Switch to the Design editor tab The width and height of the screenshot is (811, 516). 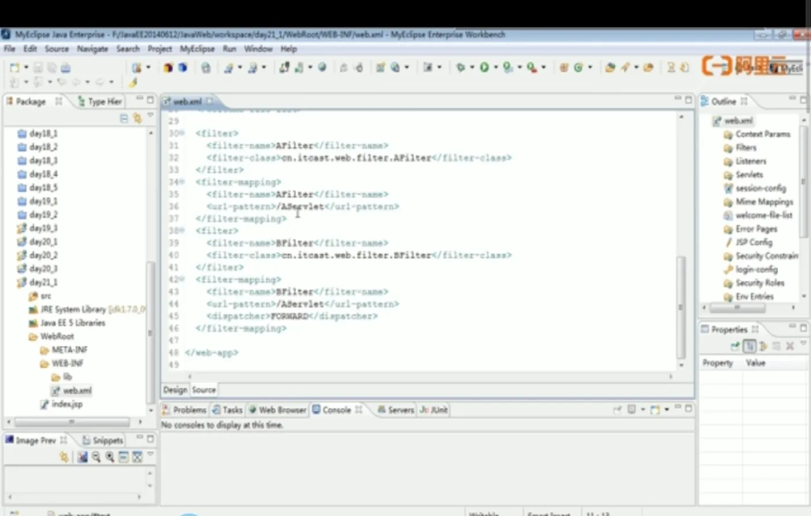pyautogui.click(x=175, y=390)
